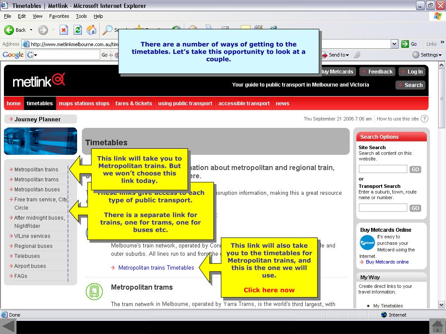The height and width of the screenshot is (334, 446).
Task: Open maps stations stops tab
Action: pos(84,104)
